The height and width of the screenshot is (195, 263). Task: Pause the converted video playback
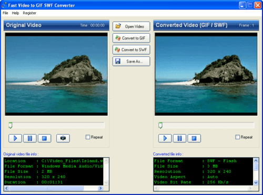coord(179,138)
